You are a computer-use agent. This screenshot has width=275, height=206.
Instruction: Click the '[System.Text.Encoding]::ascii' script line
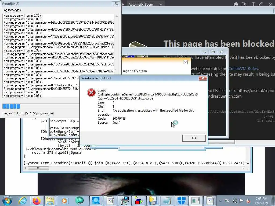point(134,163)
